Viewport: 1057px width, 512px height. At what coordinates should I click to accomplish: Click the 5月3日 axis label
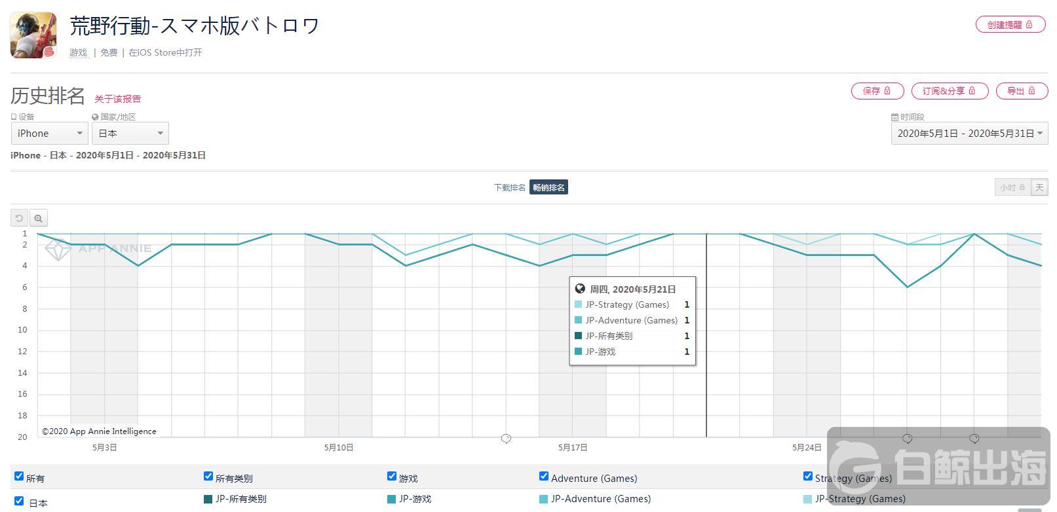(x=105, y=448)
